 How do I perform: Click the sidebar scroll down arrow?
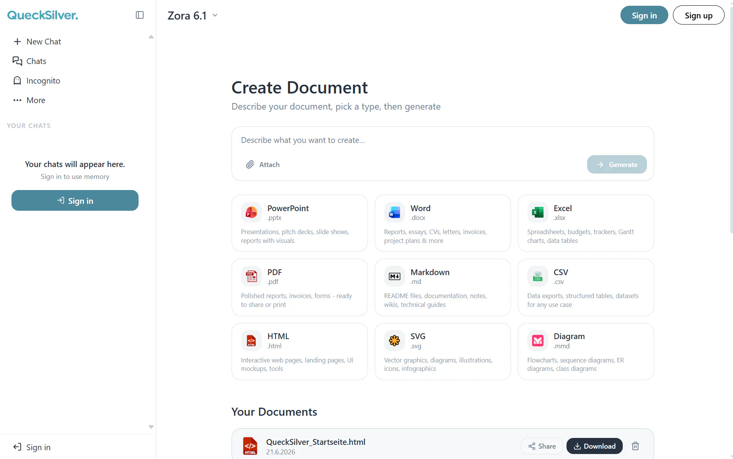151,427
